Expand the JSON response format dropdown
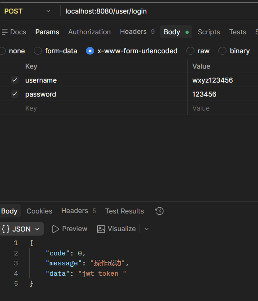258x301 pixels. (x=37, y=229)
